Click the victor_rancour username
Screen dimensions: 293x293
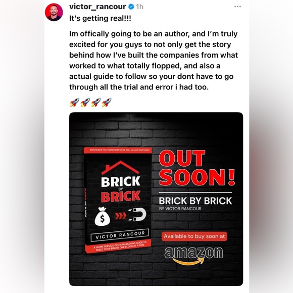point(97,7)
